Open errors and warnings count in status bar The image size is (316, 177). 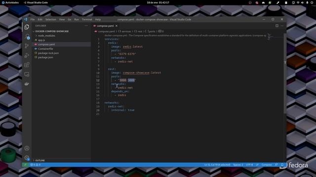(35, 165)
